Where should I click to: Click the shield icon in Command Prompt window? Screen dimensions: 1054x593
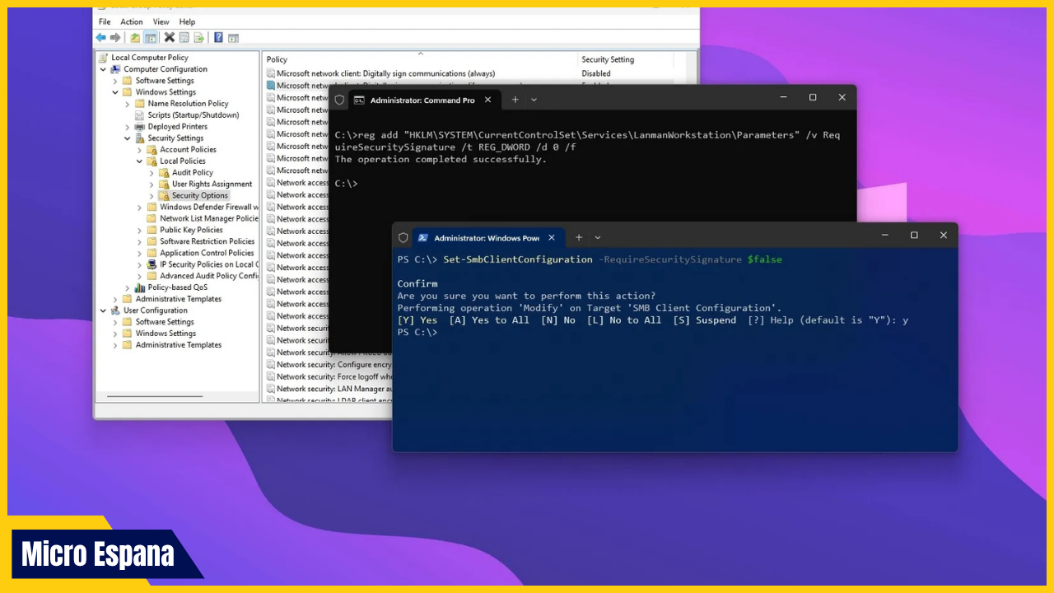(339, 100)
